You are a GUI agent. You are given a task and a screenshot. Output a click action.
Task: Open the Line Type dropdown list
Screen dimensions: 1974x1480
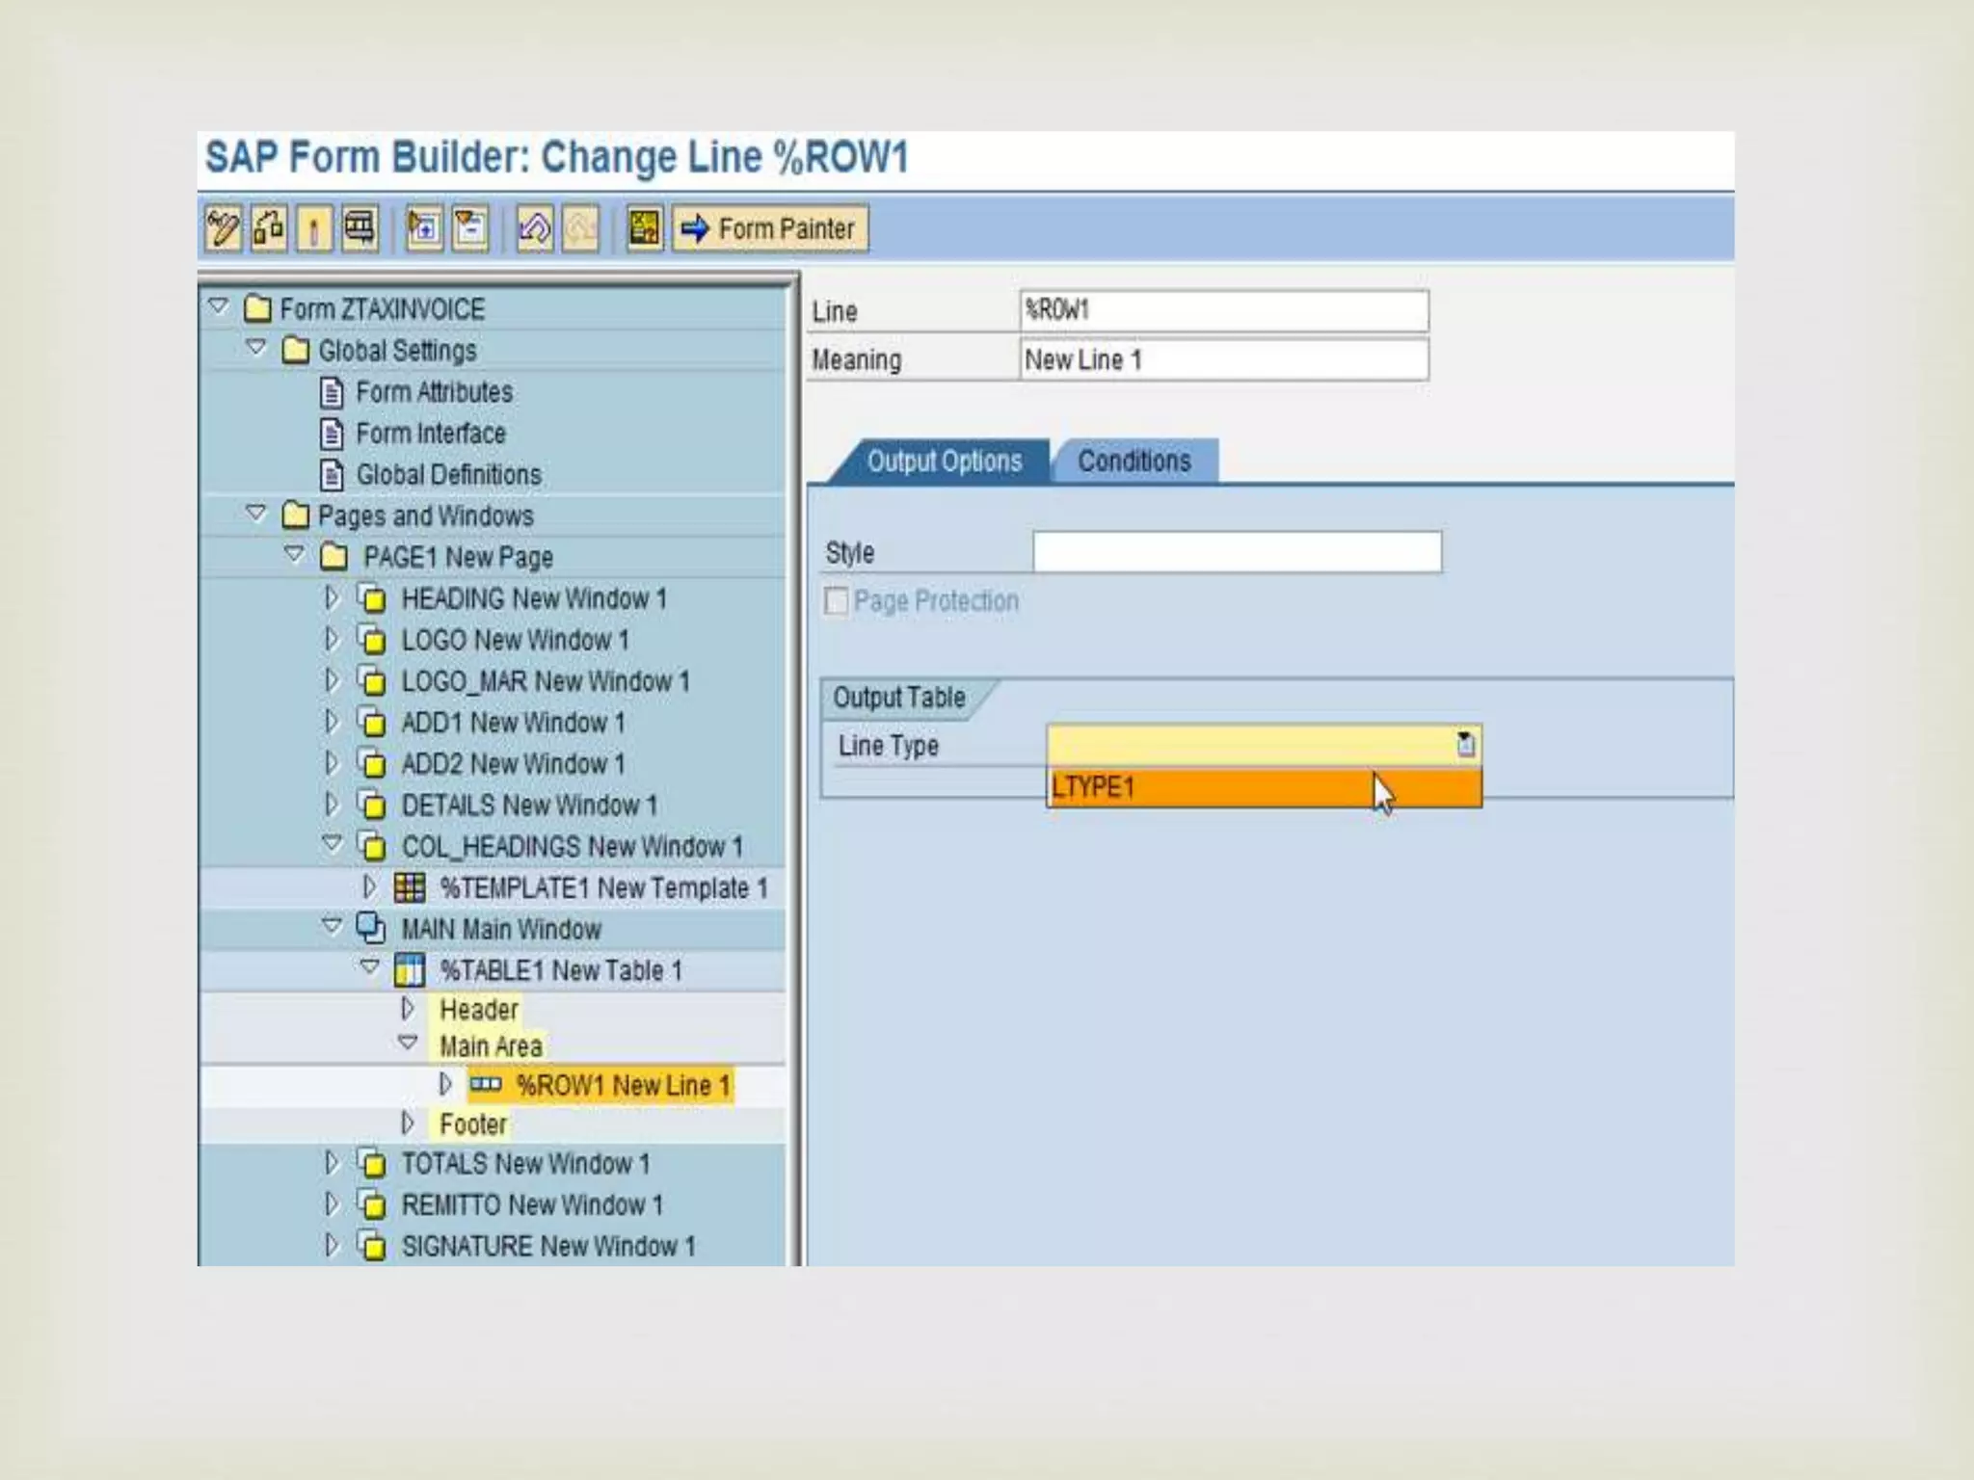1465,745
